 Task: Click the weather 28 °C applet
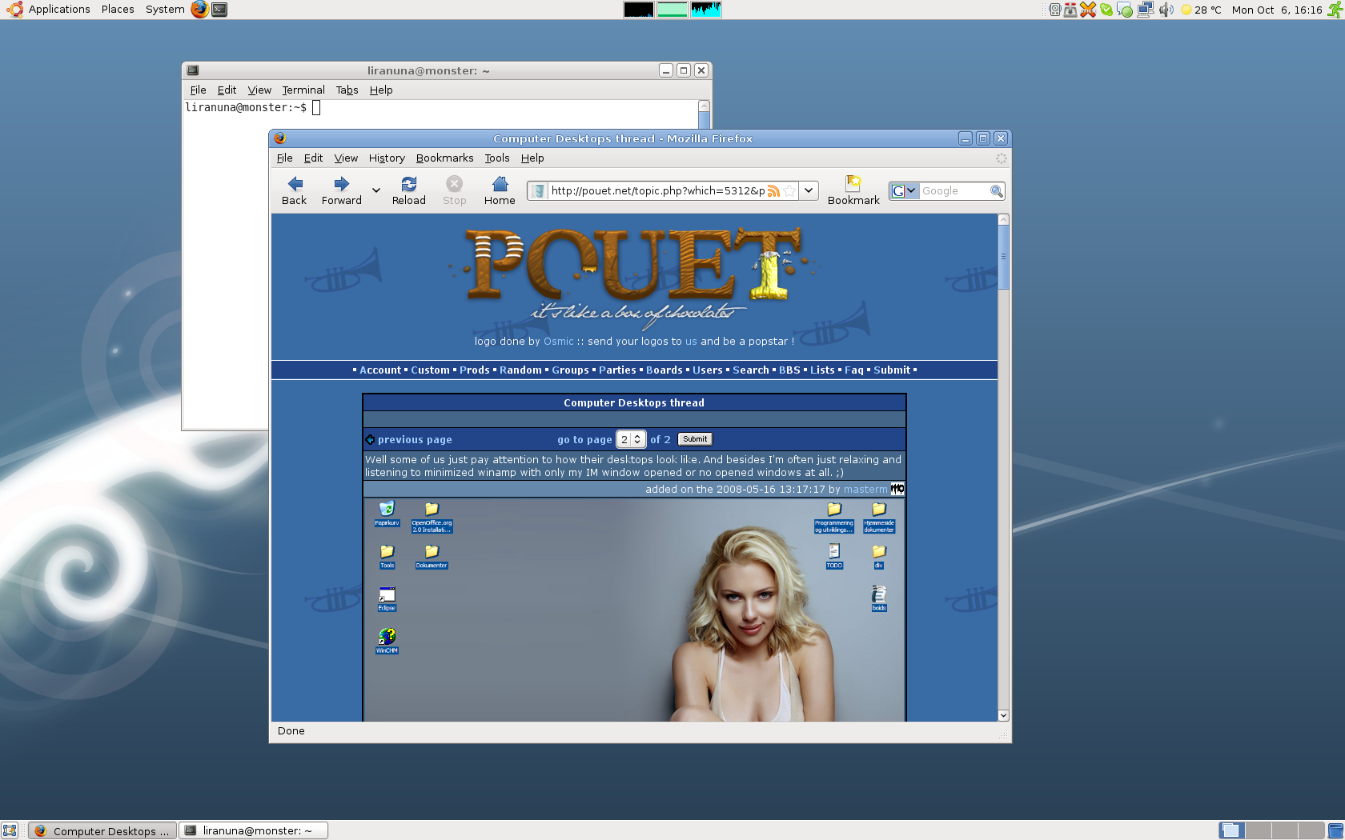pyautogui.click(x=1201, y=10)
